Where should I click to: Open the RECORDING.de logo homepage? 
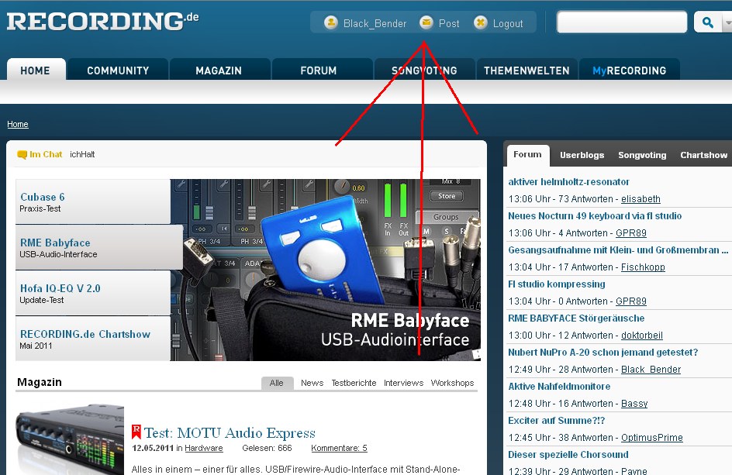tap(102, 22)
